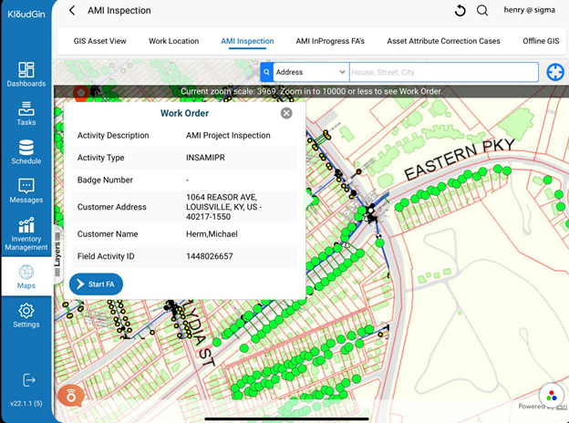Click the logout icon in sidebar
This screenshot has width=569, height=423.
[x=28, y=380]
